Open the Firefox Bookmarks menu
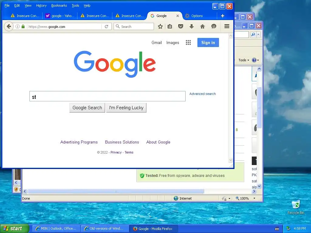Viewport: 311px width, 233px height. (59, 5)
